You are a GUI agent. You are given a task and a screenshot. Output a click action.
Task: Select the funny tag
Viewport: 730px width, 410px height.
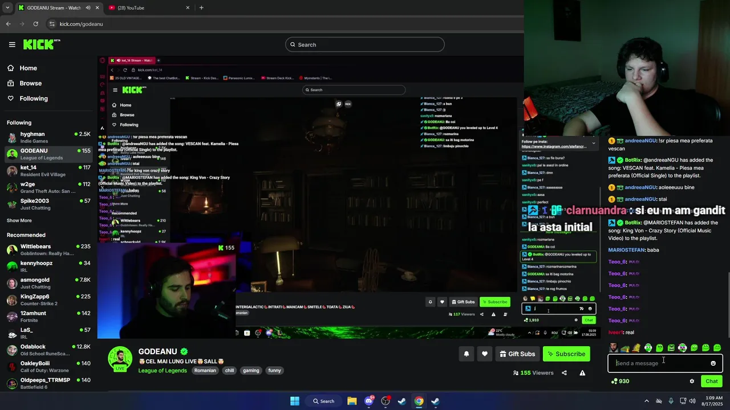(274, 370)
